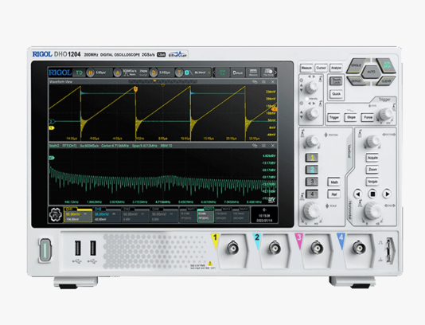Viewport: 425px width, 325px height.
Task: Enable the Touch Lock key
Action: (336, 80)
